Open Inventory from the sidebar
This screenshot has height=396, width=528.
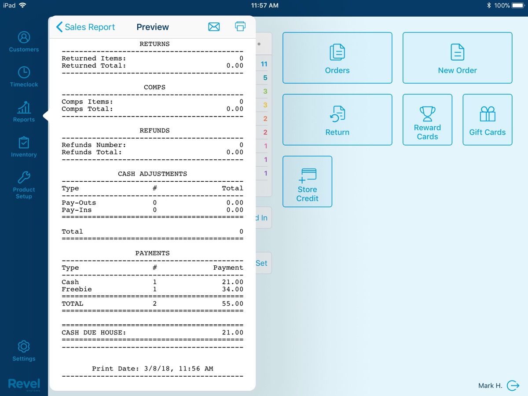click(x=24, y=147)
